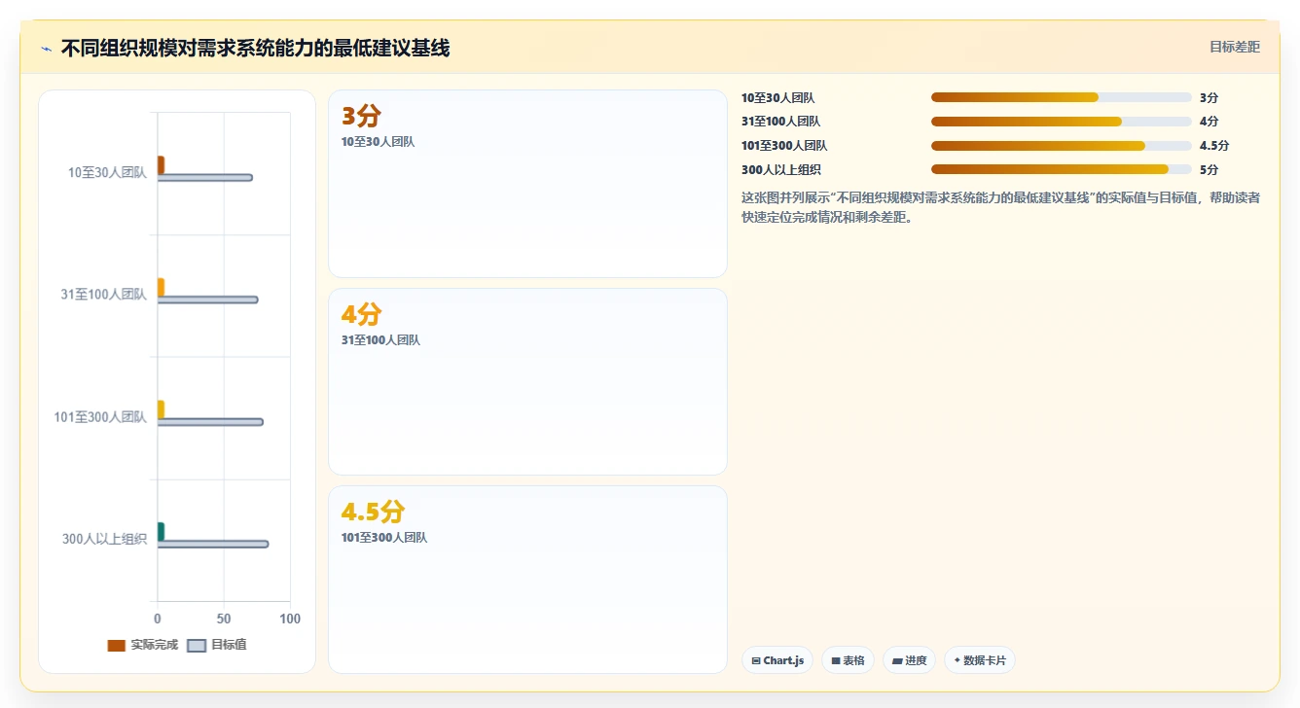The height and width of the screenshot is (708, 1300).
Task: Click the 实际完成 legend color swatch
Action: (117, 646)
